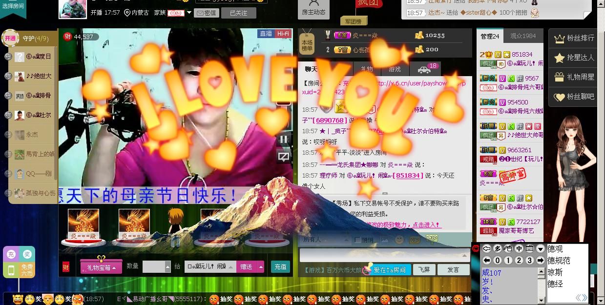Screen dimensions: 605x305
Task: Open the mobile phone tile icon
Action: point(11,270)
